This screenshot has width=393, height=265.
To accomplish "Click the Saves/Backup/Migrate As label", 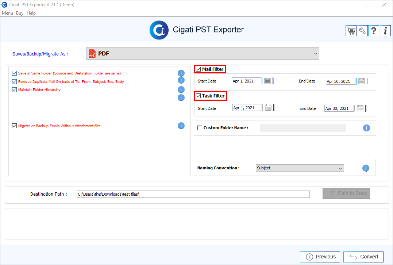I will pos(41,54).
